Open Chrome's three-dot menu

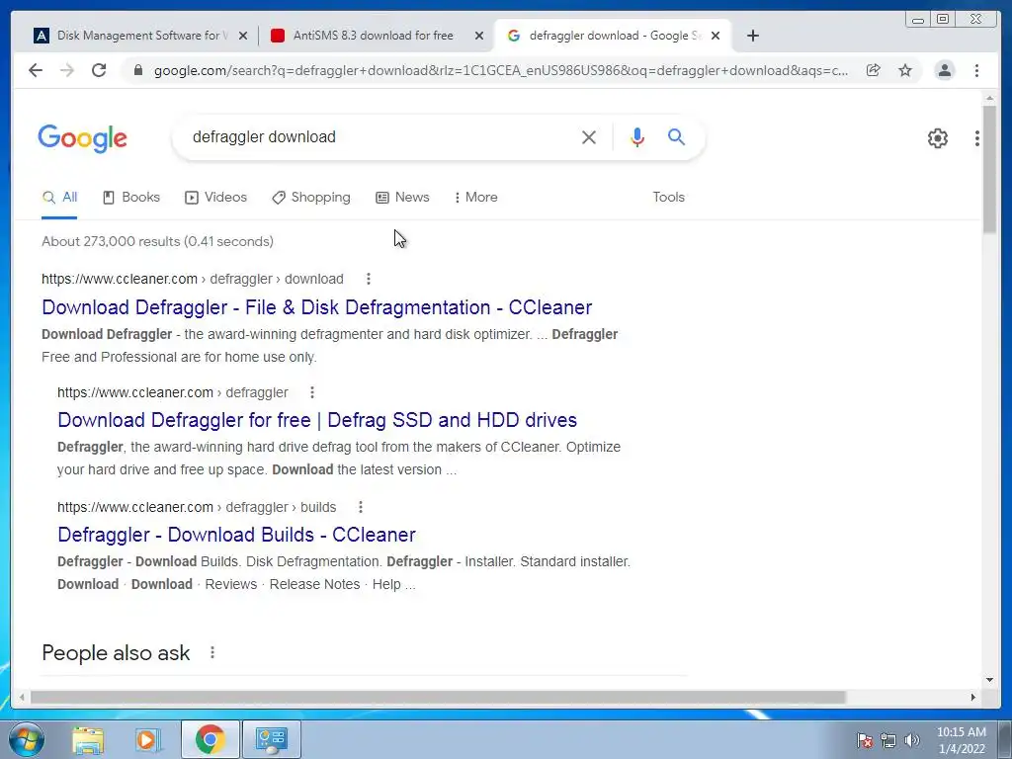[x=977, y=70]
